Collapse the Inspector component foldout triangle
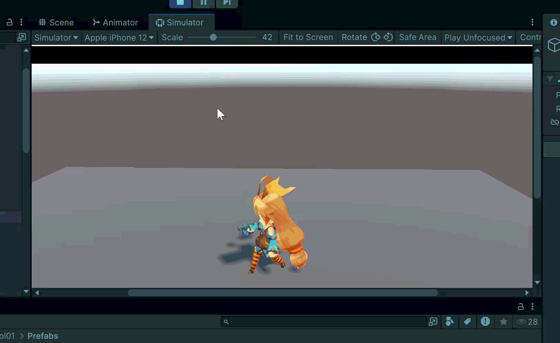The image size is (560, 343). [x=550, y=79]
